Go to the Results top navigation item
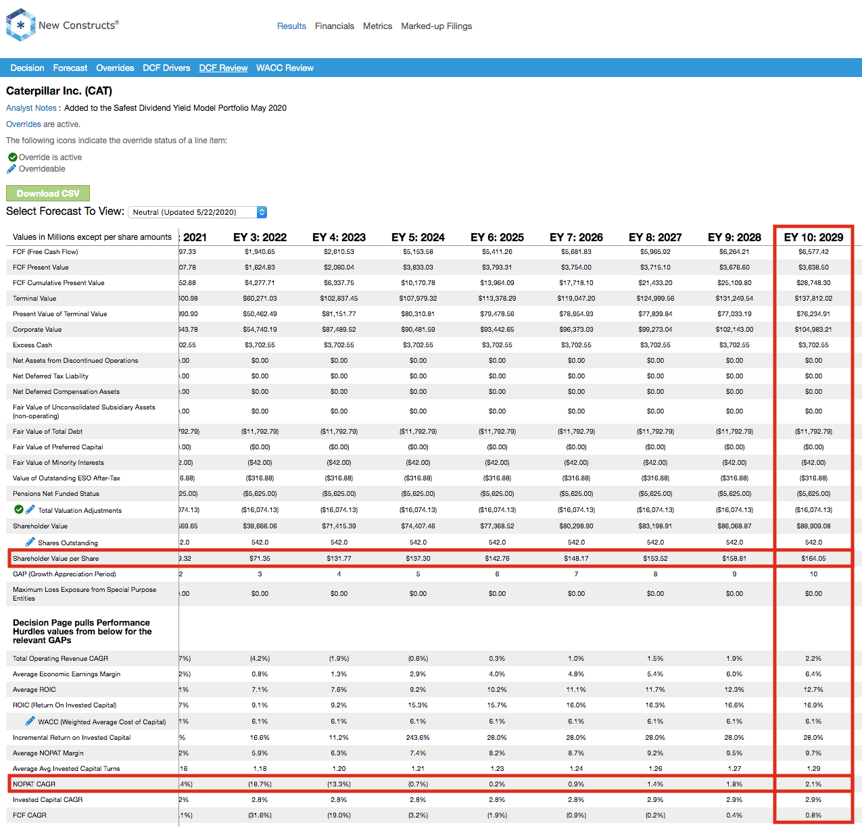Image resolution: width=862 pixels, height=827 pixels. (291, 26)
